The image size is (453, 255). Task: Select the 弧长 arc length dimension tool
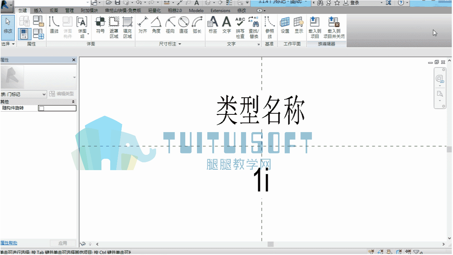197,25
